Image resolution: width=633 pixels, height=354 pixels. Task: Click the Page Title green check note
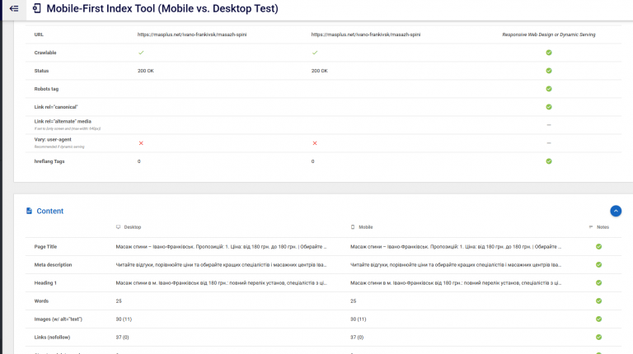598,246
